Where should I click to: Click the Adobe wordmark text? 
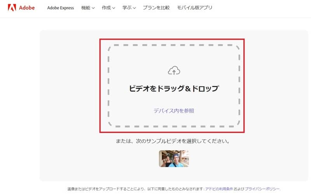[x=27, y=8]
